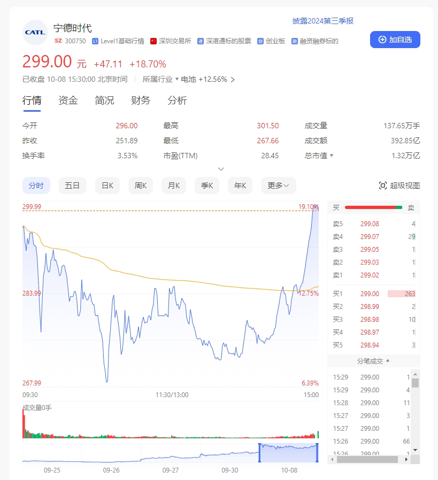Click the Level1 基础行情 badge icon

pyautogui.click(x=95, y=41)
